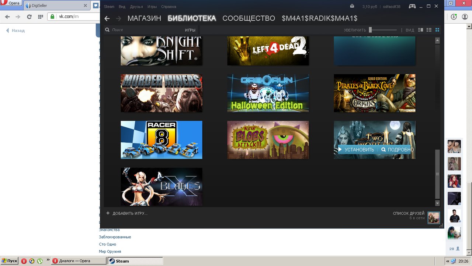Go to the СООБЩЕСТВО tab

click(249, 18)
